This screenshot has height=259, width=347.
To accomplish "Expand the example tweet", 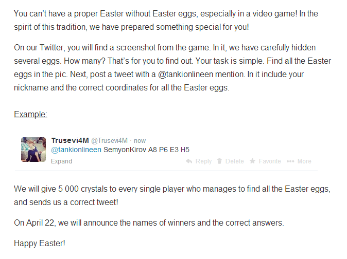I will [61, 161].
